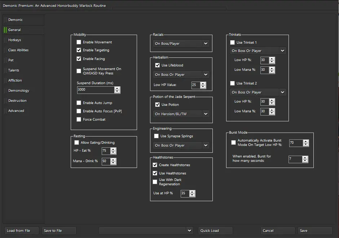This screenshot has width=339, height=238.
Task: Click Burst seconds field showing 7
Action: 295,159
